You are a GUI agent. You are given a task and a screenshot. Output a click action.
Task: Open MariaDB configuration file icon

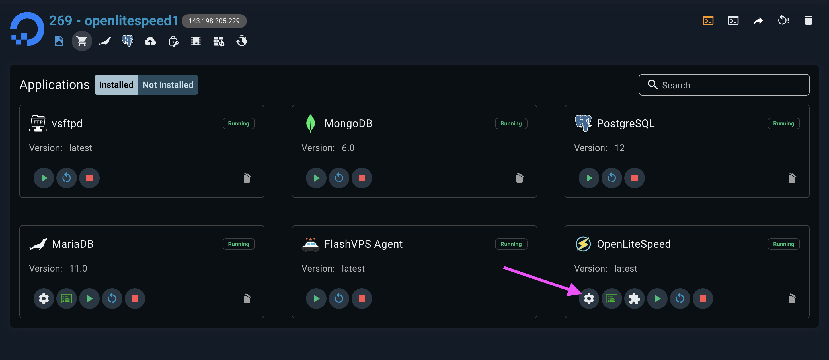click(66, 299)
